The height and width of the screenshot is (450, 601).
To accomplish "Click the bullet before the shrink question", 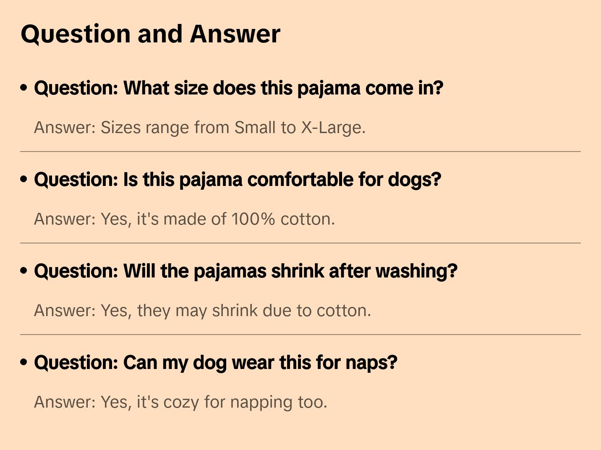I will tap(24, 271).
